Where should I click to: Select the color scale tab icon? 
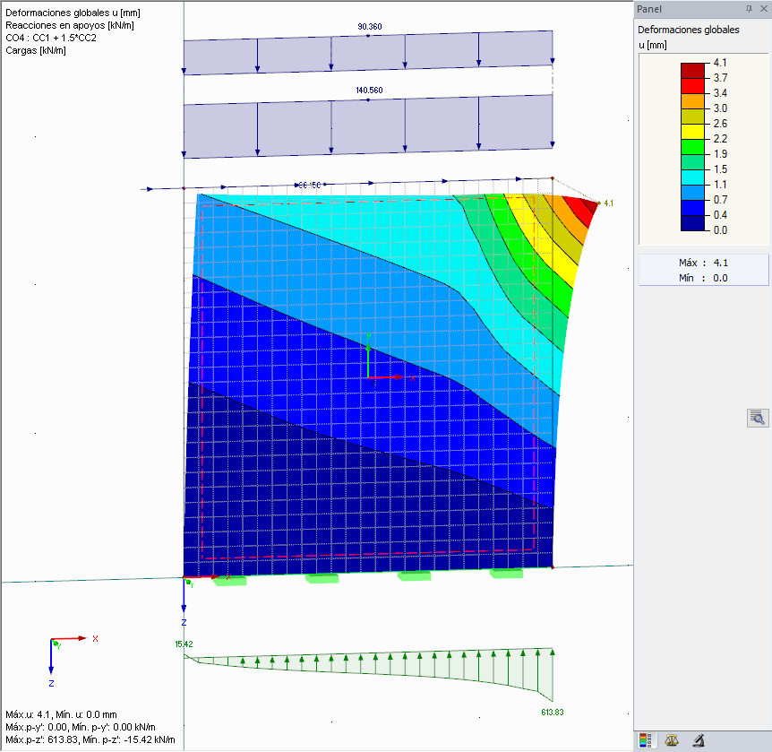pos(645,740)
